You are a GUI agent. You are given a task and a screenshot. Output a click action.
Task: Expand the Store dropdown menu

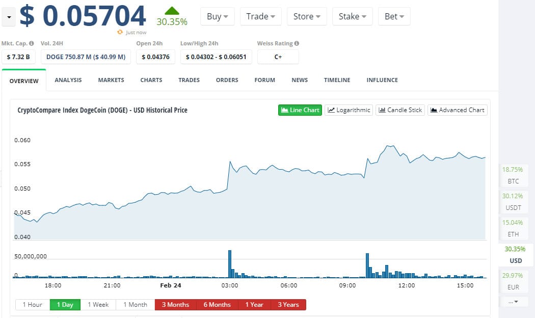point(307,16)
